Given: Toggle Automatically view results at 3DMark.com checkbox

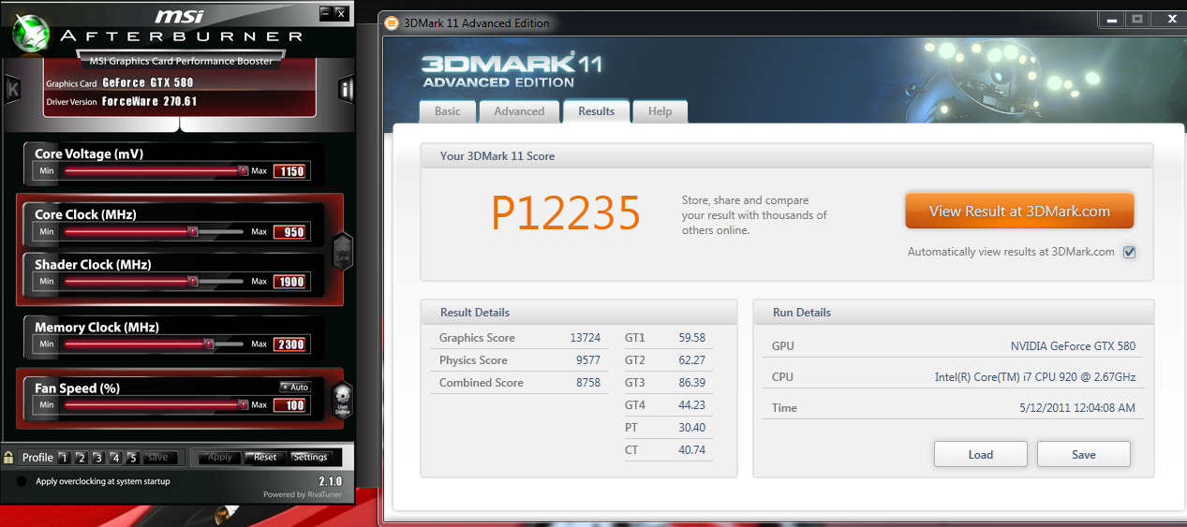Looking at the screenshot, I should coord(1129,252).
